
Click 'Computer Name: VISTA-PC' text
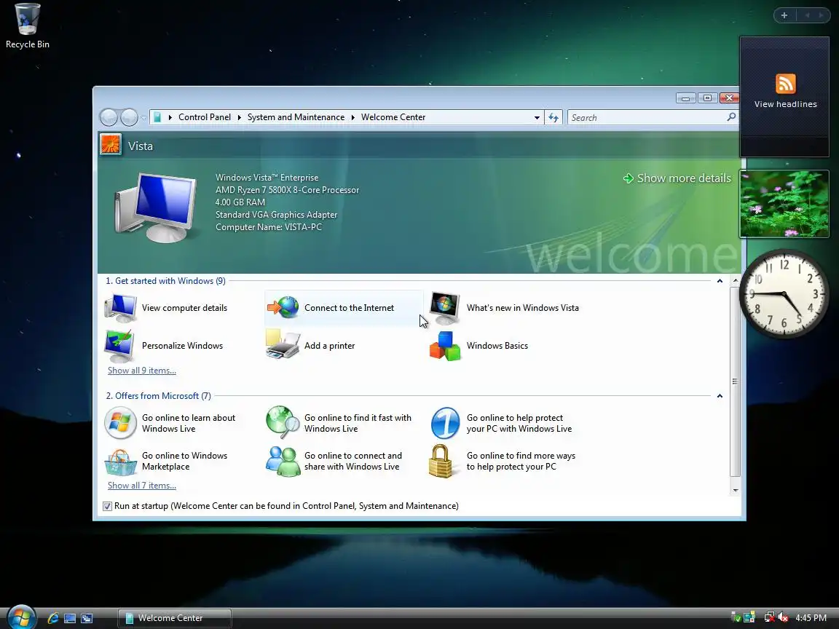click(269, 227)
